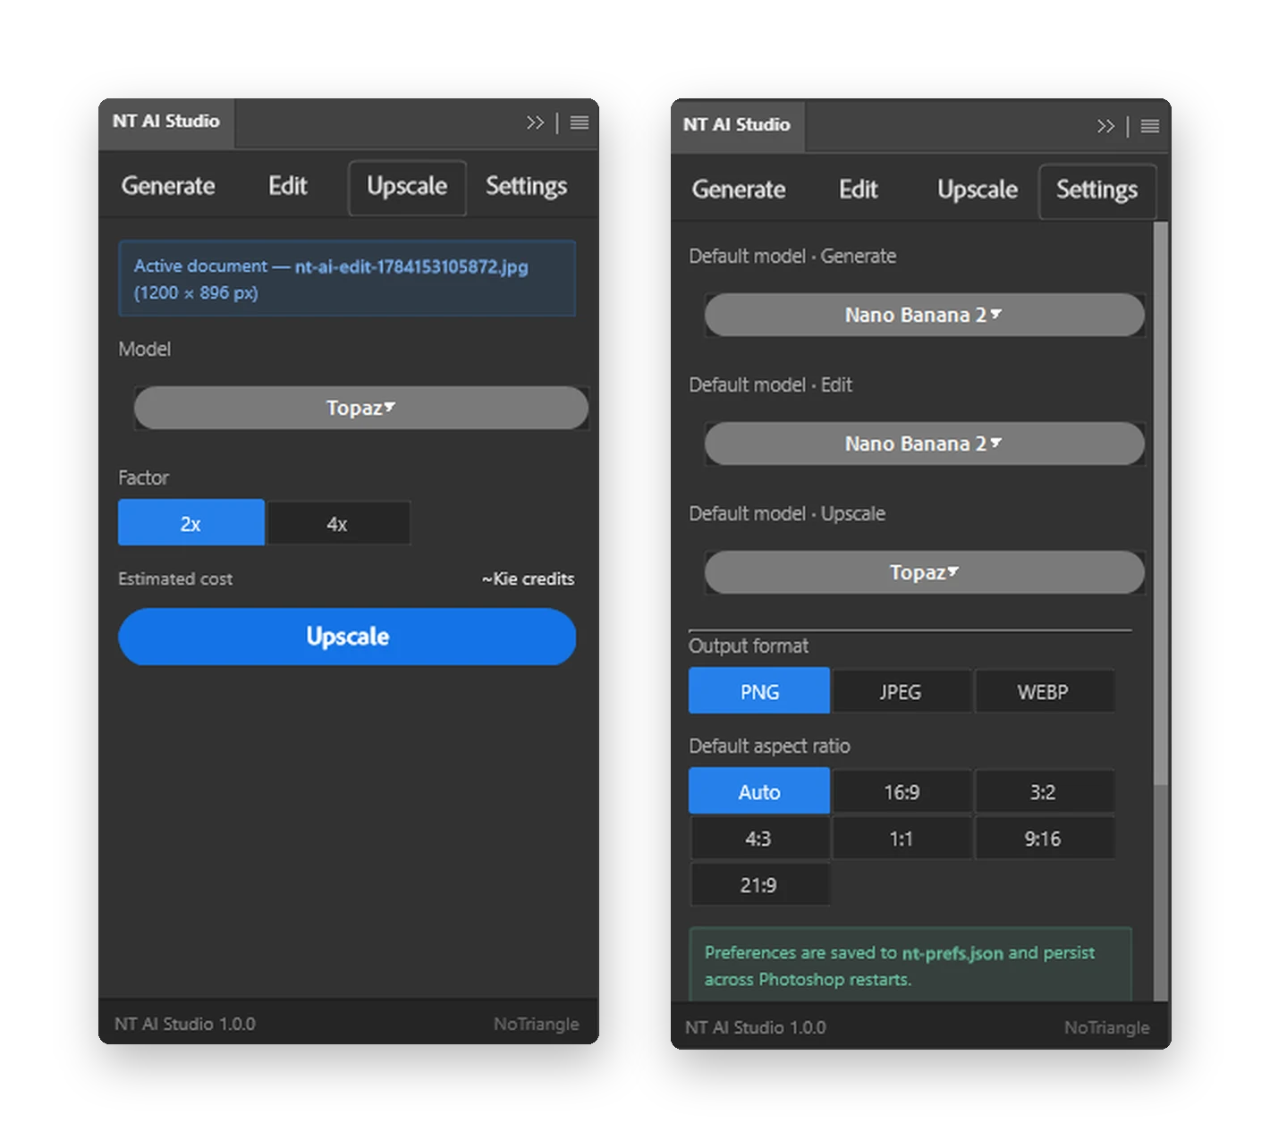This screenshot has width=1270, height=1148.
Task: Select 16:9 default aspect ratio
Action: coord(901,791)
